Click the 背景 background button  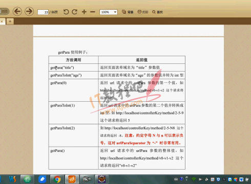click(128, 12)
